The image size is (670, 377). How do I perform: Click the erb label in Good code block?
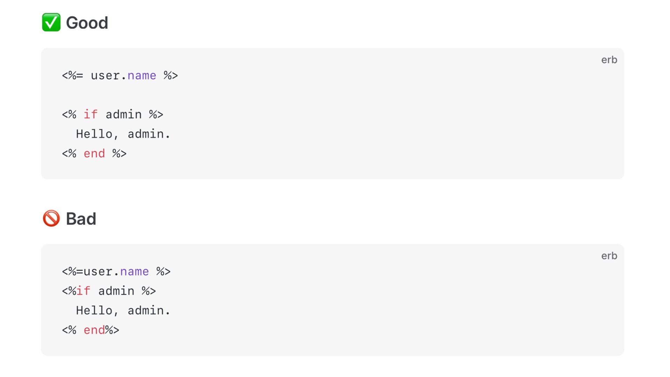click(609, 60)
